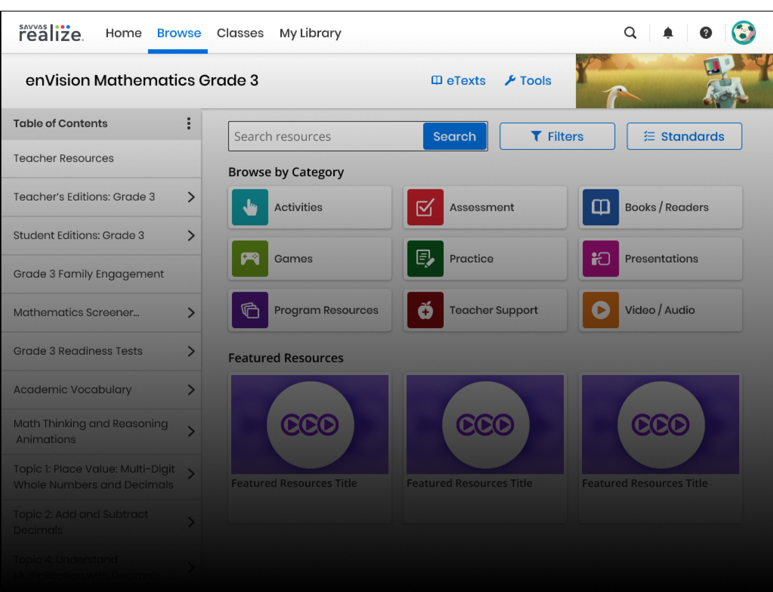Expand Topic 1: Place Value chevron
The image size is (773, 592).
tap(191, 474)
